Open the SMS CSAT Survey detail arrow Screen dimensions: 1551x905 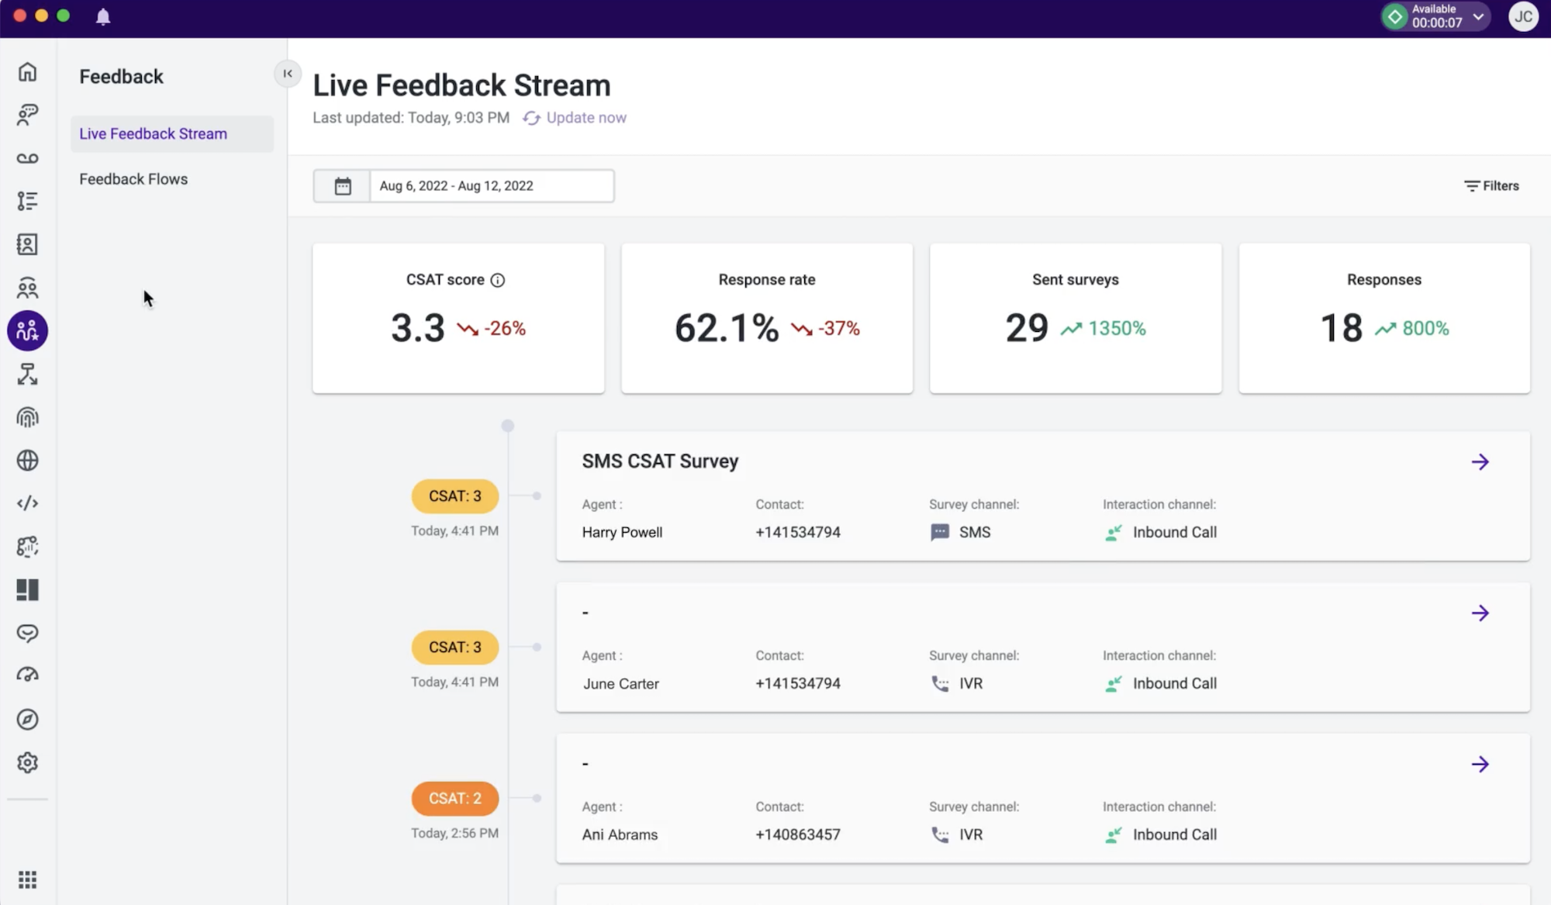click(1480, 461)
